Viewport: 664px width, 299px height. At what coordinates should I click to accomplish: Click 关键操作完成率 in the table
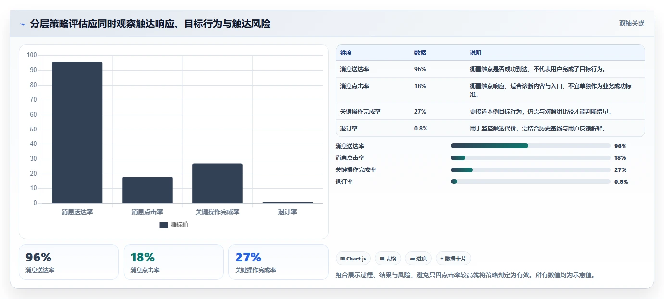[x=360, y=112]
